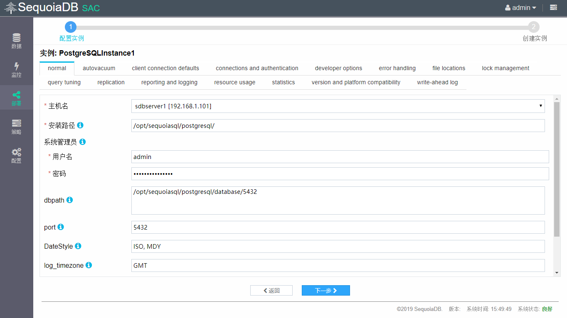Open the 配置 (Configuration) sidebar section
This screenshot has height=318, width=567.
pos(16,156)
